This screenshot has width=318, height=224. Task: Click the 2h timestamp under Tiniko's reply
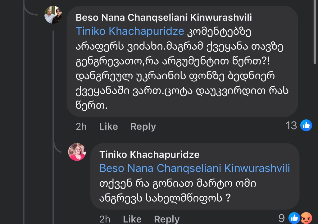[105, 219]
